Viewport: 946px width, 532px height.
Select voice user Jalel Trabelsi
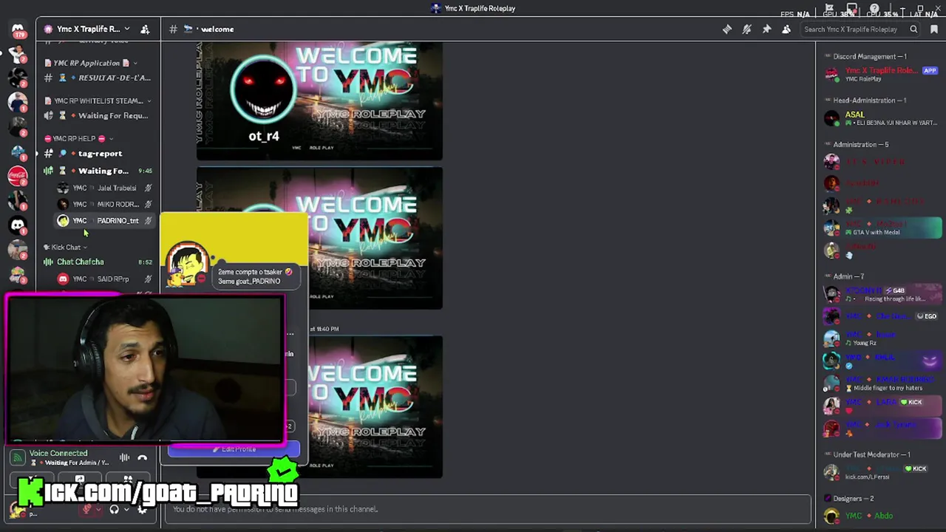coord(104,188)
